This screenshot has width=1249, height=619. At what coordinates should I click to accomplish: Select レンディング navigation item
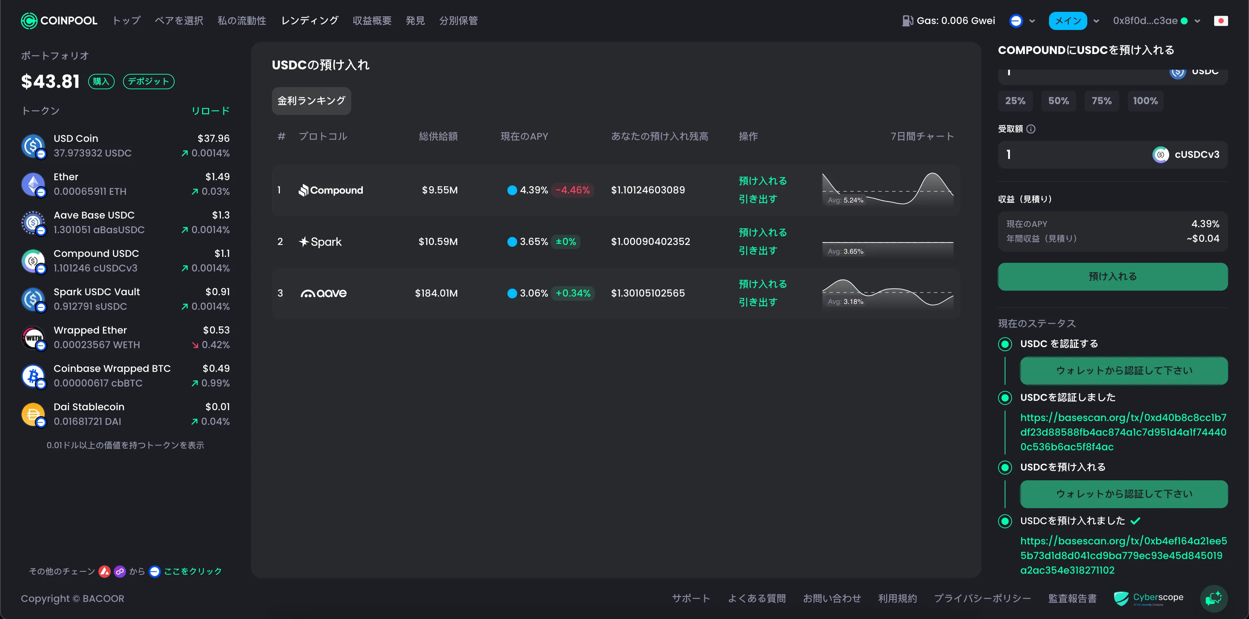[x=310, y=21]
